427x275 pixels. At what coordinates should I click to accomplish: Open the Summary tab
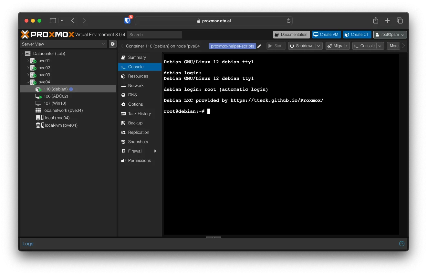coord(140,58)
